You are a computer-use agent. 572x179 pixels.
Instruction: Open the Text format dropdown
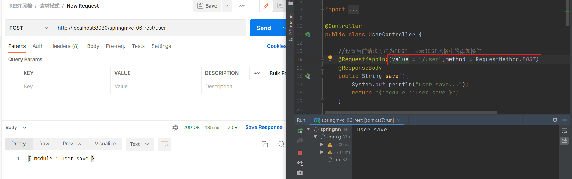[x=140, y=144]
